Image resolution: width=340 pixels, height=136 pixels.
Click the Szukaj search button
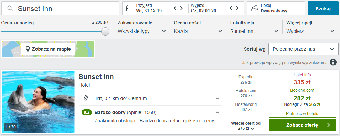(323, 9)
